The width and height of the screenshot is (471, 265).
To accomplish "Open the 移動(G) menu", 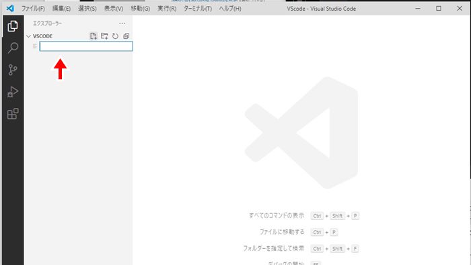I will click(x=140, y=9).
